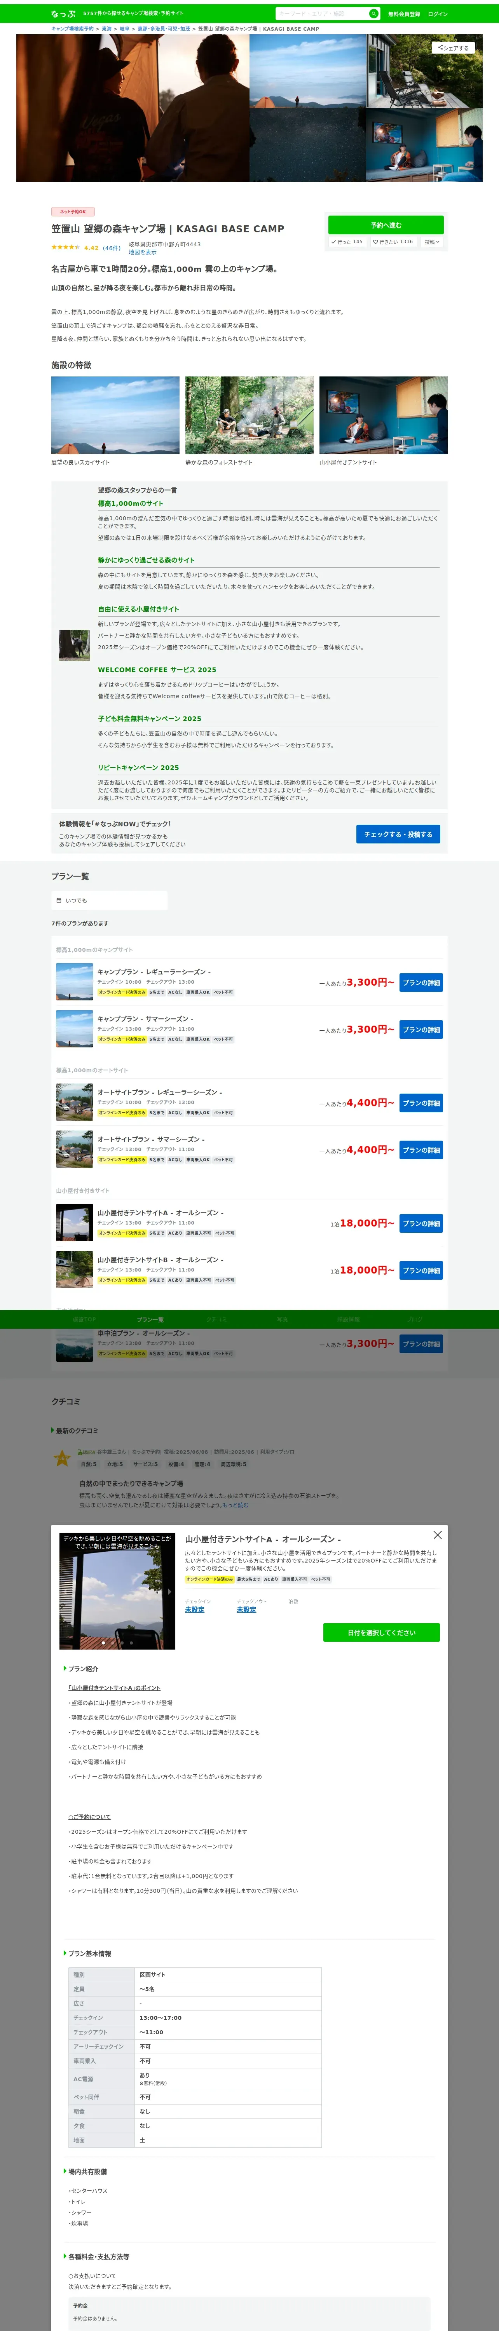Image resolution: width=499 pixels, height=2331 pixels.
Task: Expand review with もっと読む link
Action: tap(236, 1505)
